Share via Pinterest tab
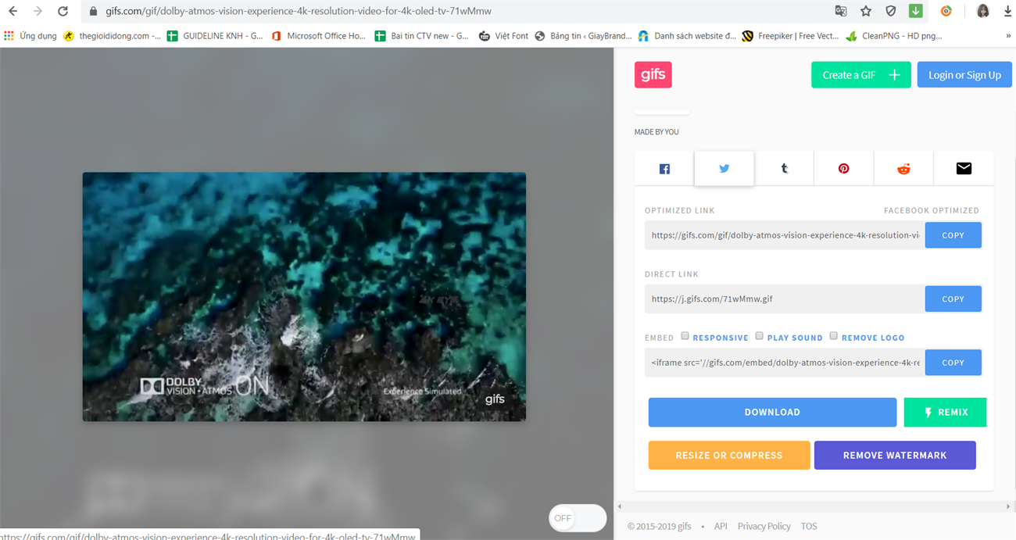Screen dimensions: 1016x540 843,169
